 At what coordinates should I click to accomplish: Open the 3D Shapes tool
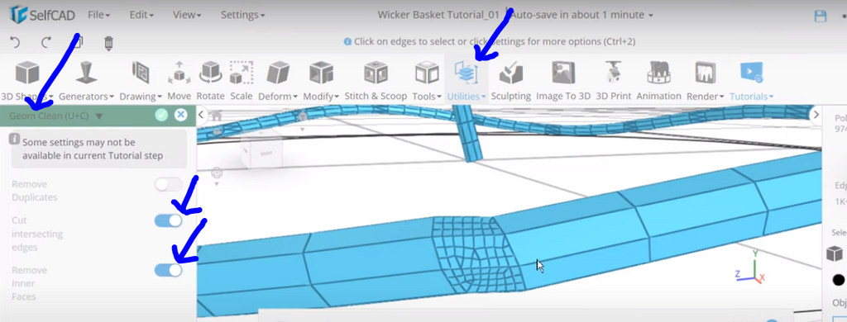[27, 81]
